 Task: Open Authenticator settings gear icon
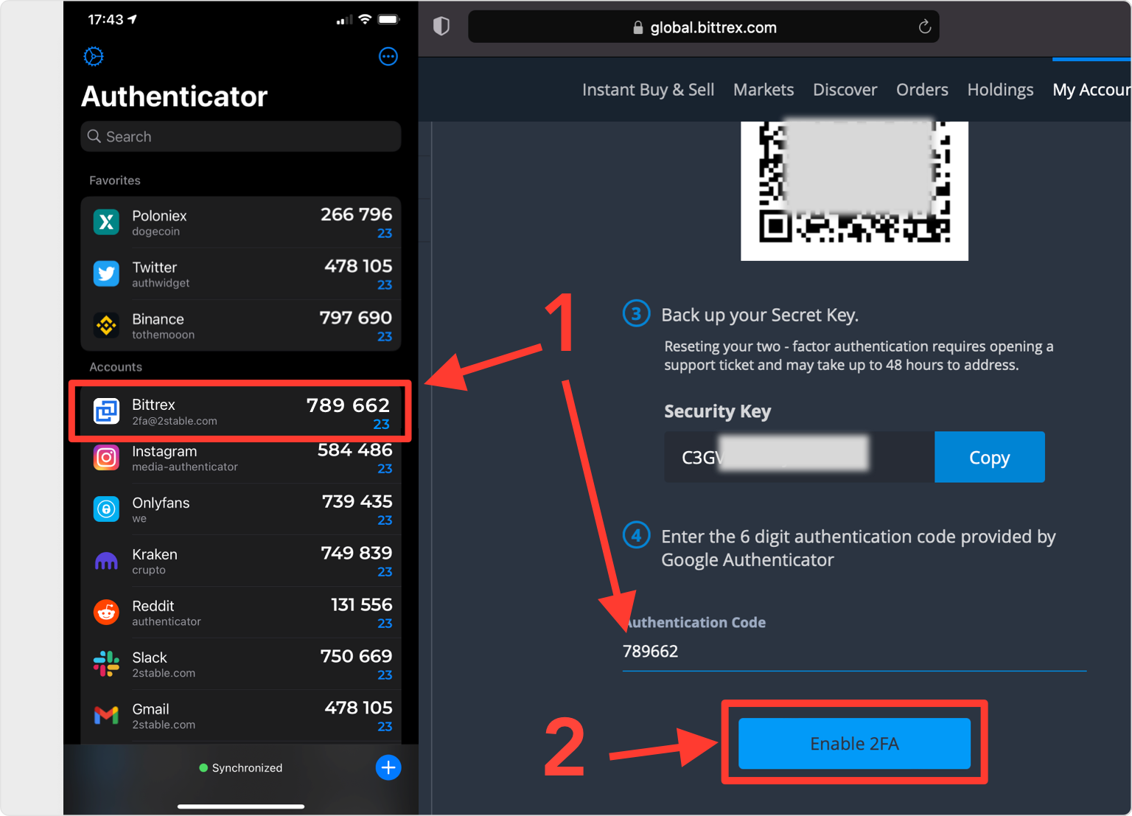94,57
